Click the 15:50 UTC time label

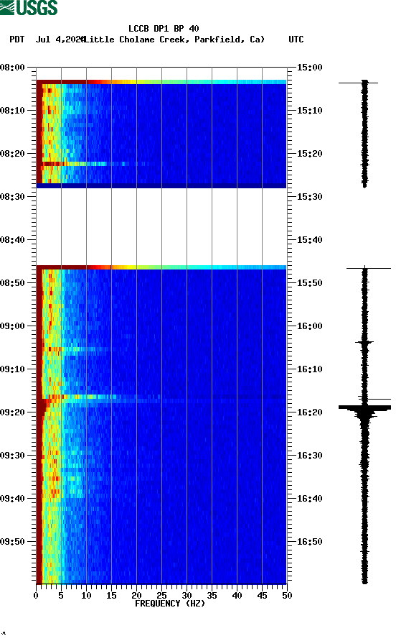(x=309, y=283)
